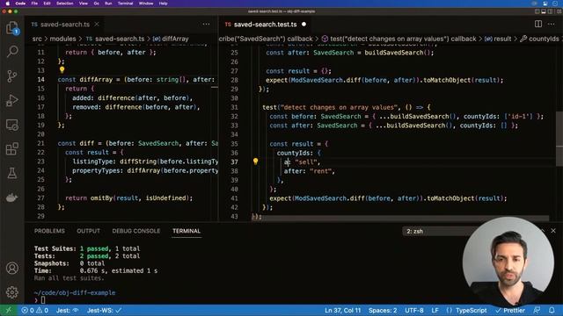The width and height of the screenshot is (563, 316).
Task: Open the OUTPUT panel tab
Action: [88, 231]
